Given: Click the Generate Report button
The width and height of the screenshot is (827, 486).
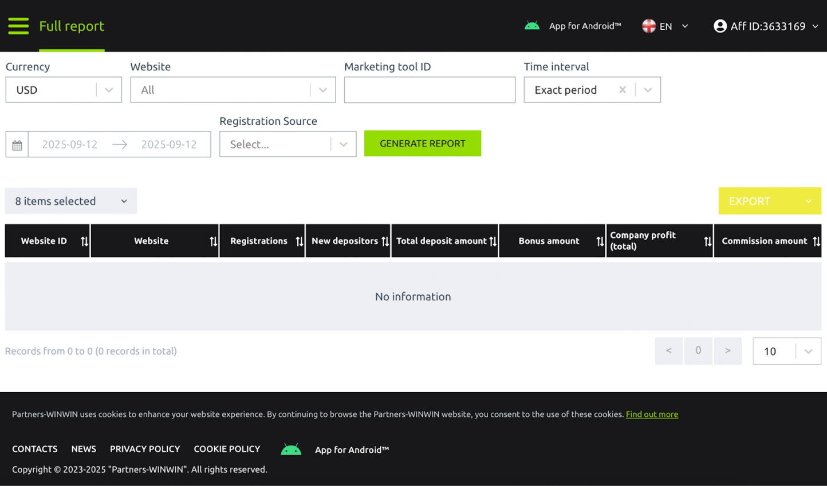Looking at the screenshot, I should 422,144.
